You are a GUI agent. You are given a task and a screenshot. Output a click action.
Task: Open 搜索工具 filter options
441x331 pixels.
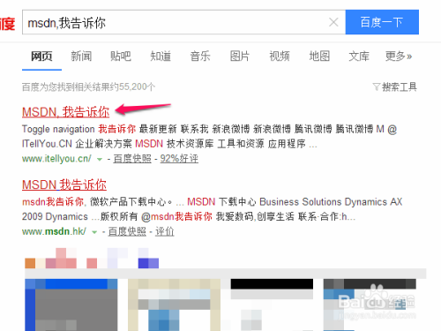395,87
